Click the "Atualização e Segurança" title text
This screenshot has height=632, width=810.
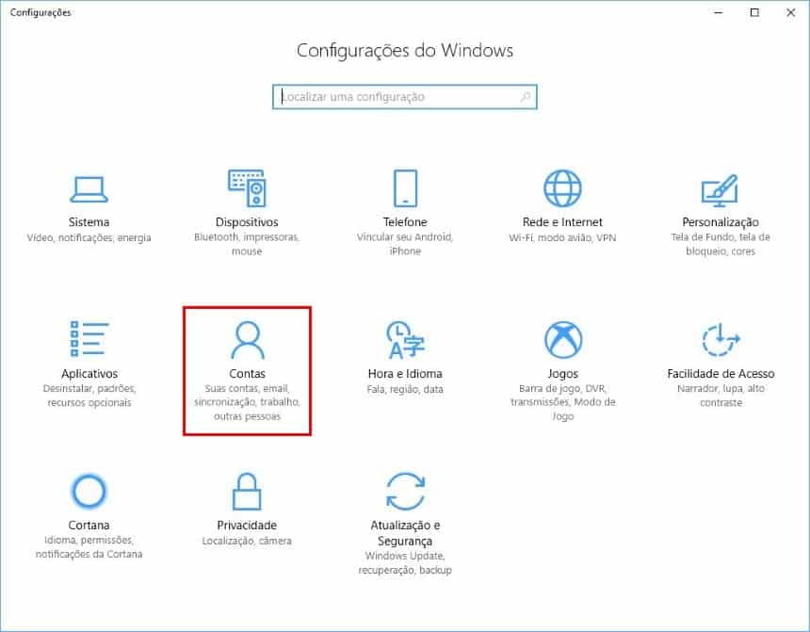pos(405,533)
